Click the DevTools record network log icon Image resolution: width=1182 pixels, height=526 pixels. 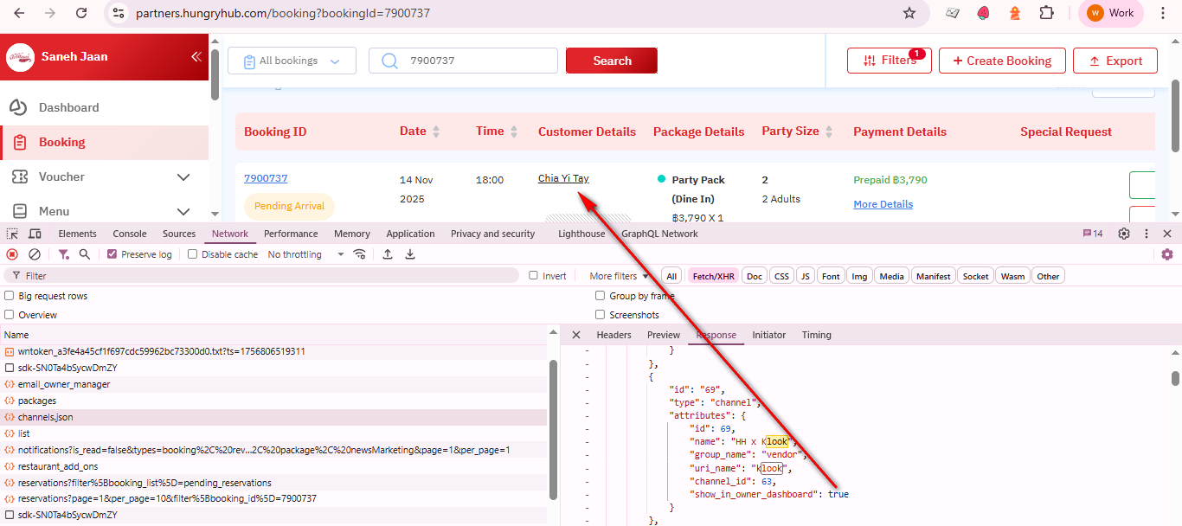click(12, 254)
